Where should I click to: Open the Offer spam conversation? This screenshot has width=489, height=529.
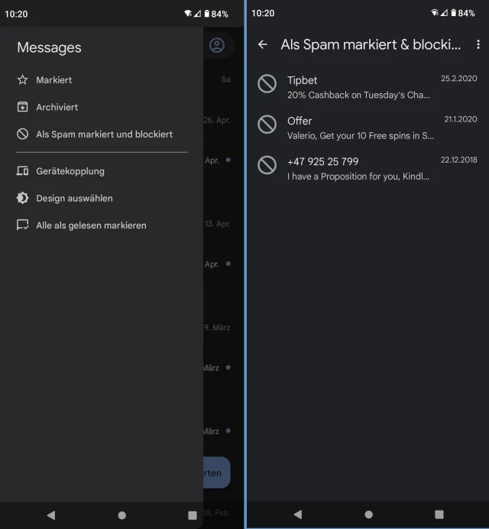click(x=359, y=128)
